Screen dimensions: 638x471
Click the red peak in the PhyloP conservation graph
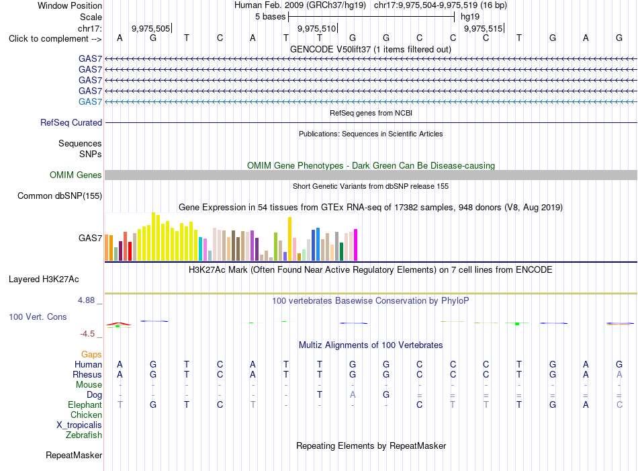(119, 324)
